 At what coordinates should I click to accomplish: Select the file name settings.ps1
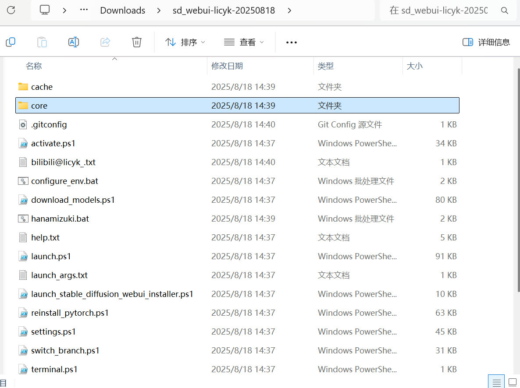[x=53, y=332]
